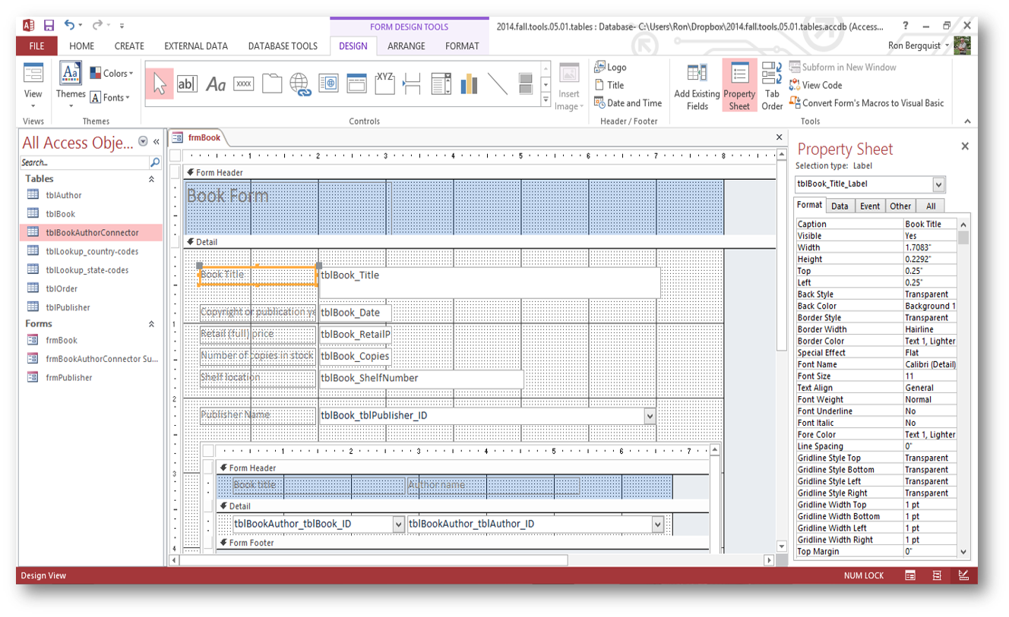
Task: Choose the Line control tool
Action: click(x=497, y=83)
